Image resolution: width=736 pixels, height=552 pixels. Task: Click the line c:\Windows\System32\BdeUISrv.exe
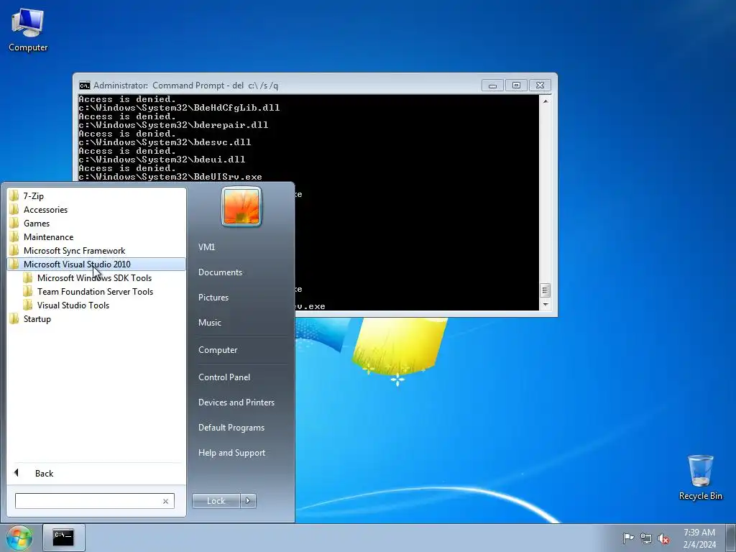[x=170, y=177]
